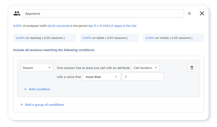This screenshot has height=127, width=217.
Task: Add a new condition to this group
Action: pyautogui.click(x=37, y=89)
